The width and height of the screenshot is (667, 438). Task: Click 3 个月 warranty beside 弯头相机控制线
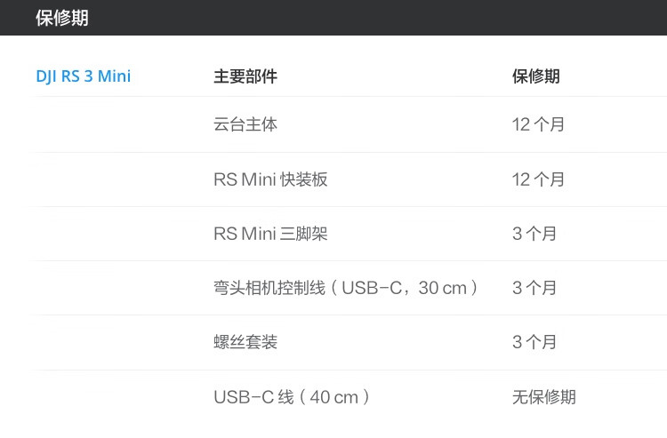pyautogui.click(x=534, y=288)
